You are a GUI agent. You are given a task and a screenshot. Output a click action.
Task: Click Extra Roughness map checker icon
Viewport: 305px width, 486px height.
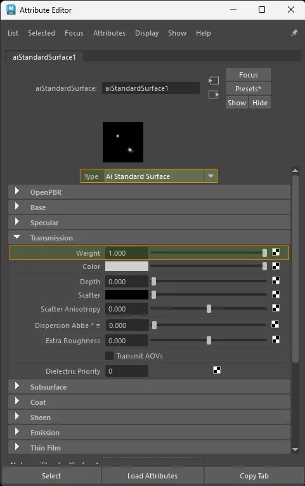tap(276, 339)
